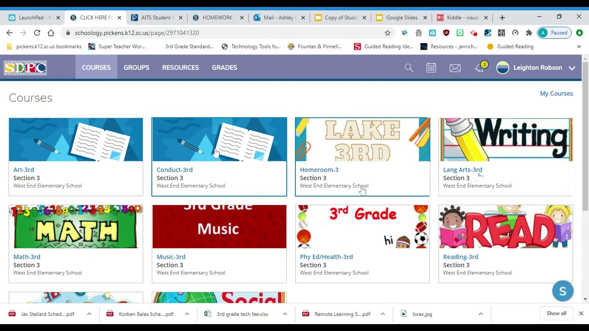Open the GRADES menu
The image size is (589, 331).
[x=225, y=68]
